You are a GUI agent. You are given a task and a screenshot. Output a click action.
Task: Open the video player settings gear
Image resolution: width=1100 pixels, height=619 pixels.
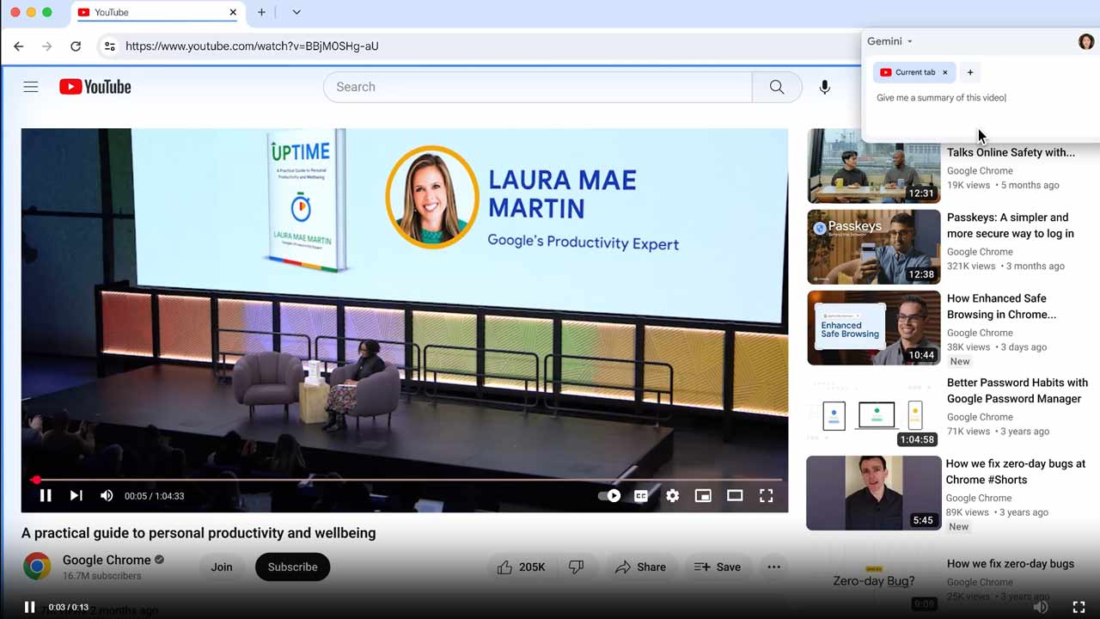tap(672, 495)
